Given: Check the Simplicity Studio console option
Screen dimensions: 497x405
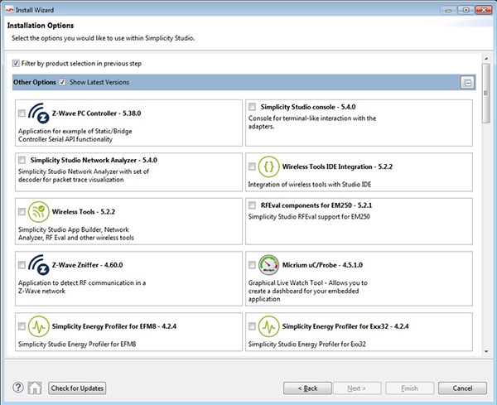Looking at the screenshot, I should pyautogui.click(x=252, y=108).
